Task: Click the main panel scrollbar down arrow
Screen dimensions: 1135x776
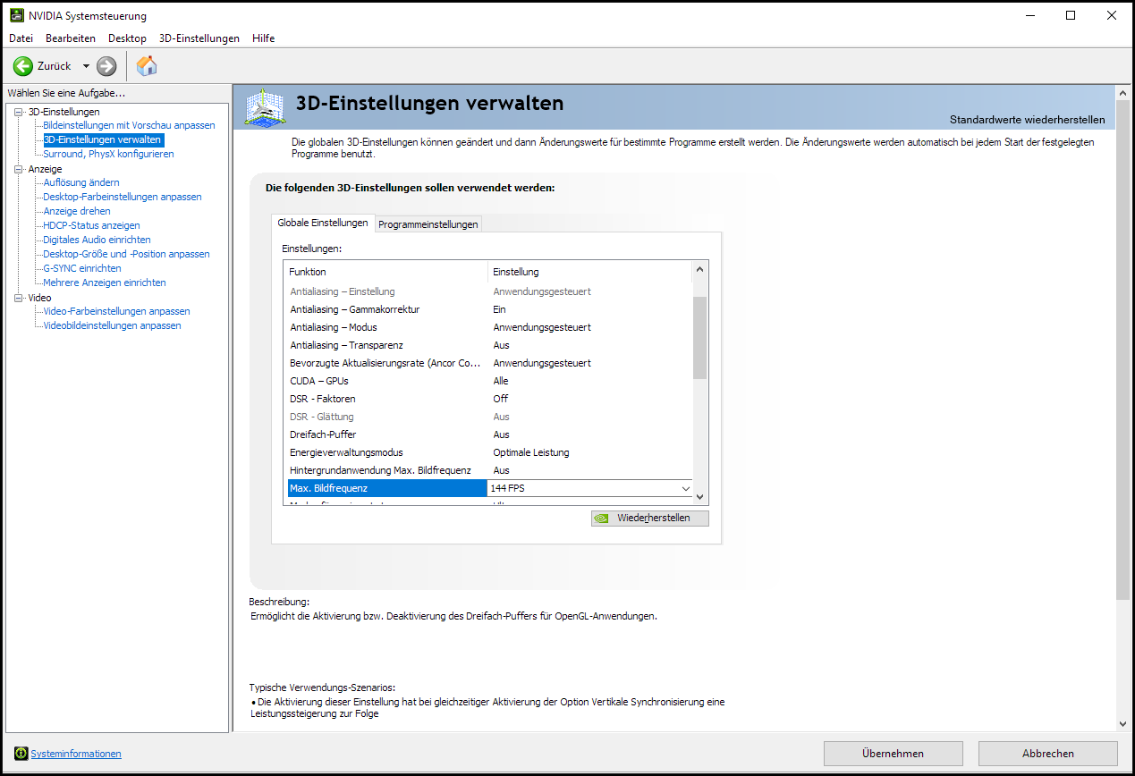Action: click(x=1122, y=723)
